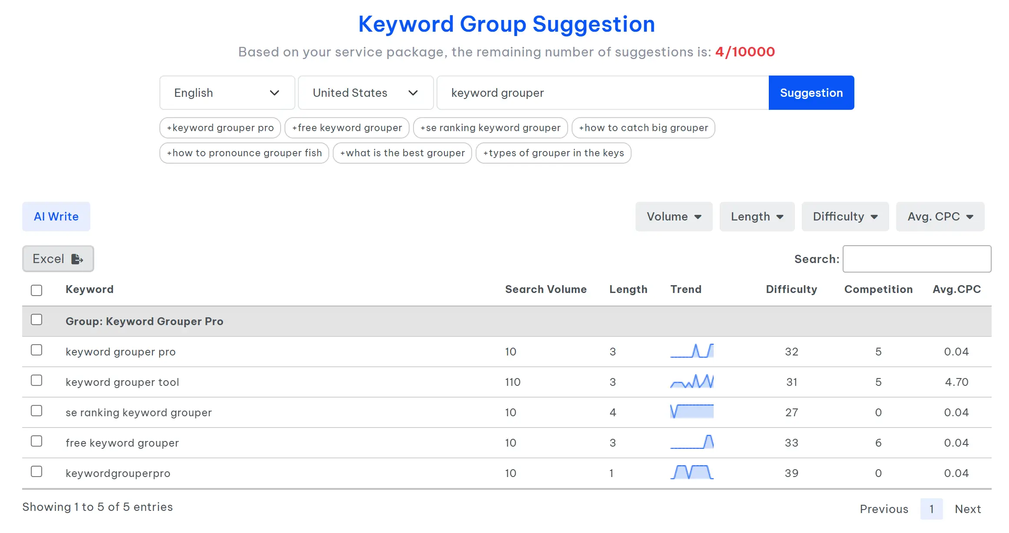This screenshot has width=1009, height=533.
Task: Open the Volume filter dropdown
Action: [x=674, y=217]
